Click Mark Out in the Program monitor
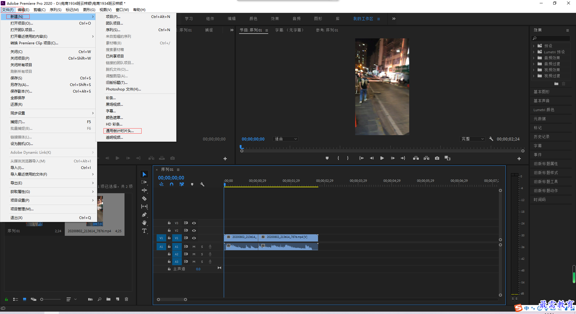This screenshot has height=314, width=576. [x=348, y=158]
